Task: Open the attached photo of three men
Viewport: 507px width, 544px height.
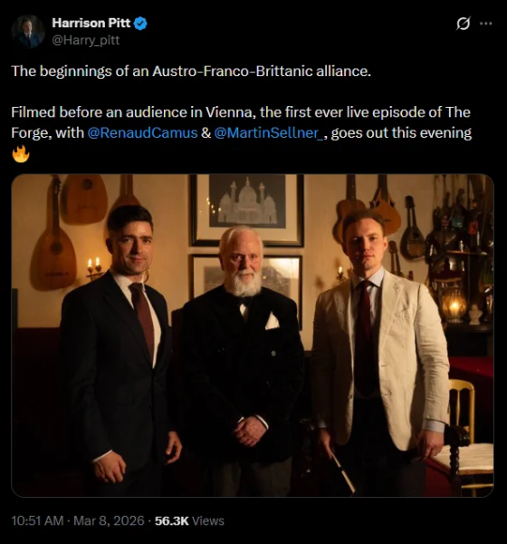Action: click(253, 335)
